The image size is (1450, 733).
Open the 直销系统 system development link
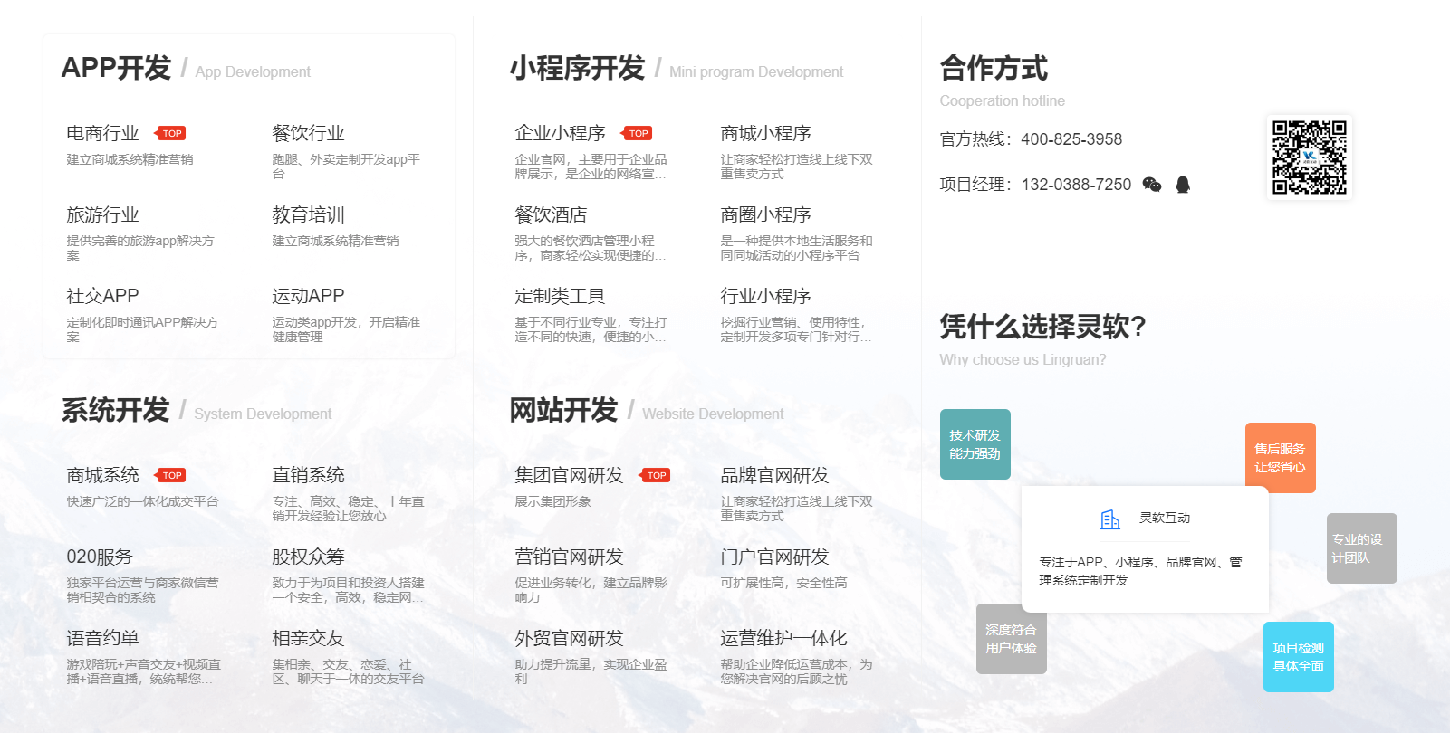(x=308, y=475)
